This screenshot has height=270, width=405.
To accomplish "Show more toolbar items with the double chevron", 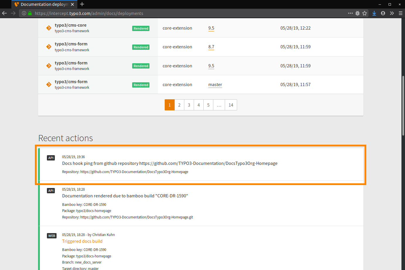I will point(392,13).
